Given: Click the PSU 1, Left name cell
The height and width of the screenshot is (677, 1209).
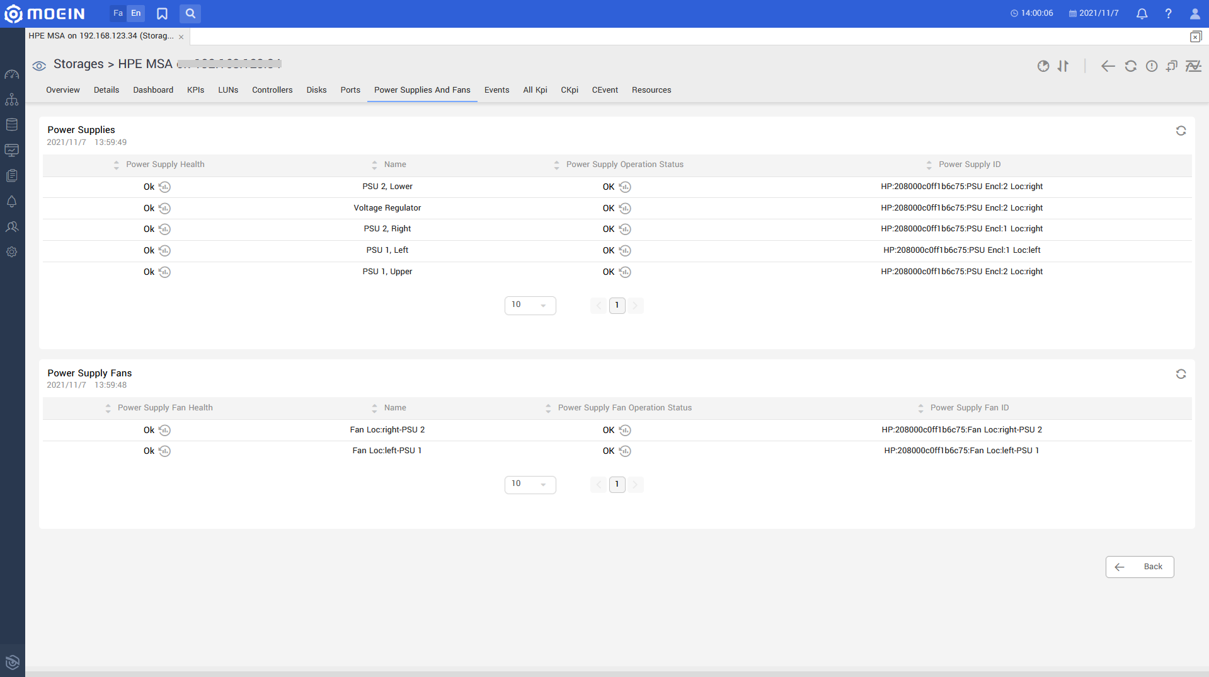Looking at the screenshot, I should coord(387,250).
